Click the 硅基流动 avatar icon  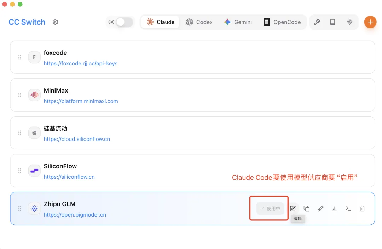click(x=34, y=133)
